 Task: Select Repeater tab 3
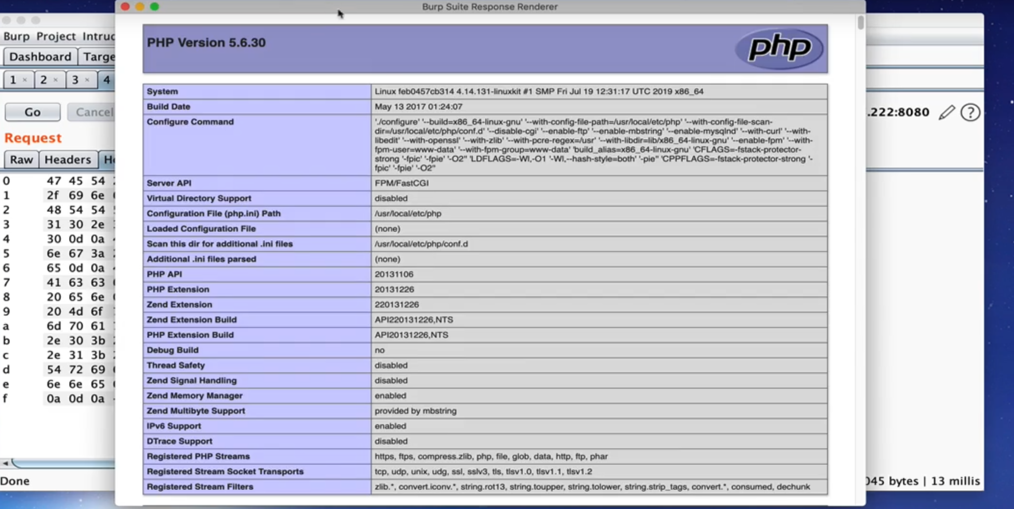75,79
